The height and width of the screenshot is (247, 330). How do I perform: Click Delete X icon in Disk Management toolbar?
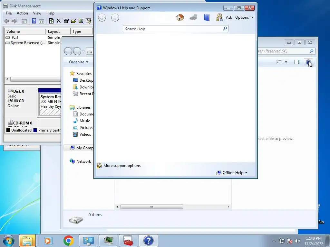pyautogui.click(x=59, y=21)
